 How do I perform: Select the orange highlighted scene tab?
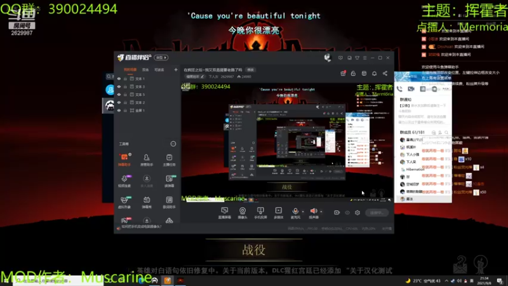click(x=130, y=70)
